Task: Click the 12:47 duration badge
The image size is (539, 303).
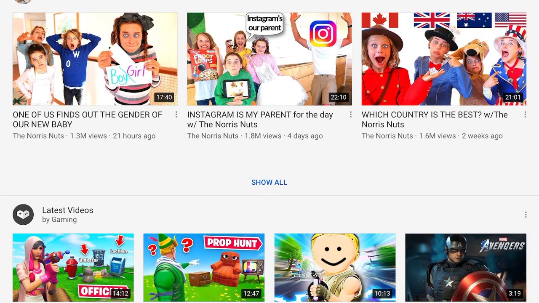Action: (251, 293)
